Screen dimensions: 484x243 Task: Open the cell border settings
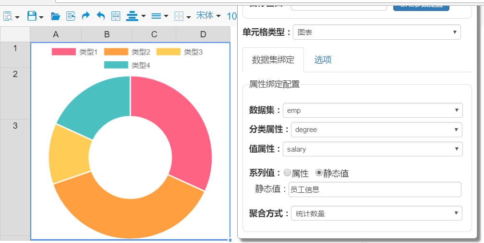click(179, 16)
